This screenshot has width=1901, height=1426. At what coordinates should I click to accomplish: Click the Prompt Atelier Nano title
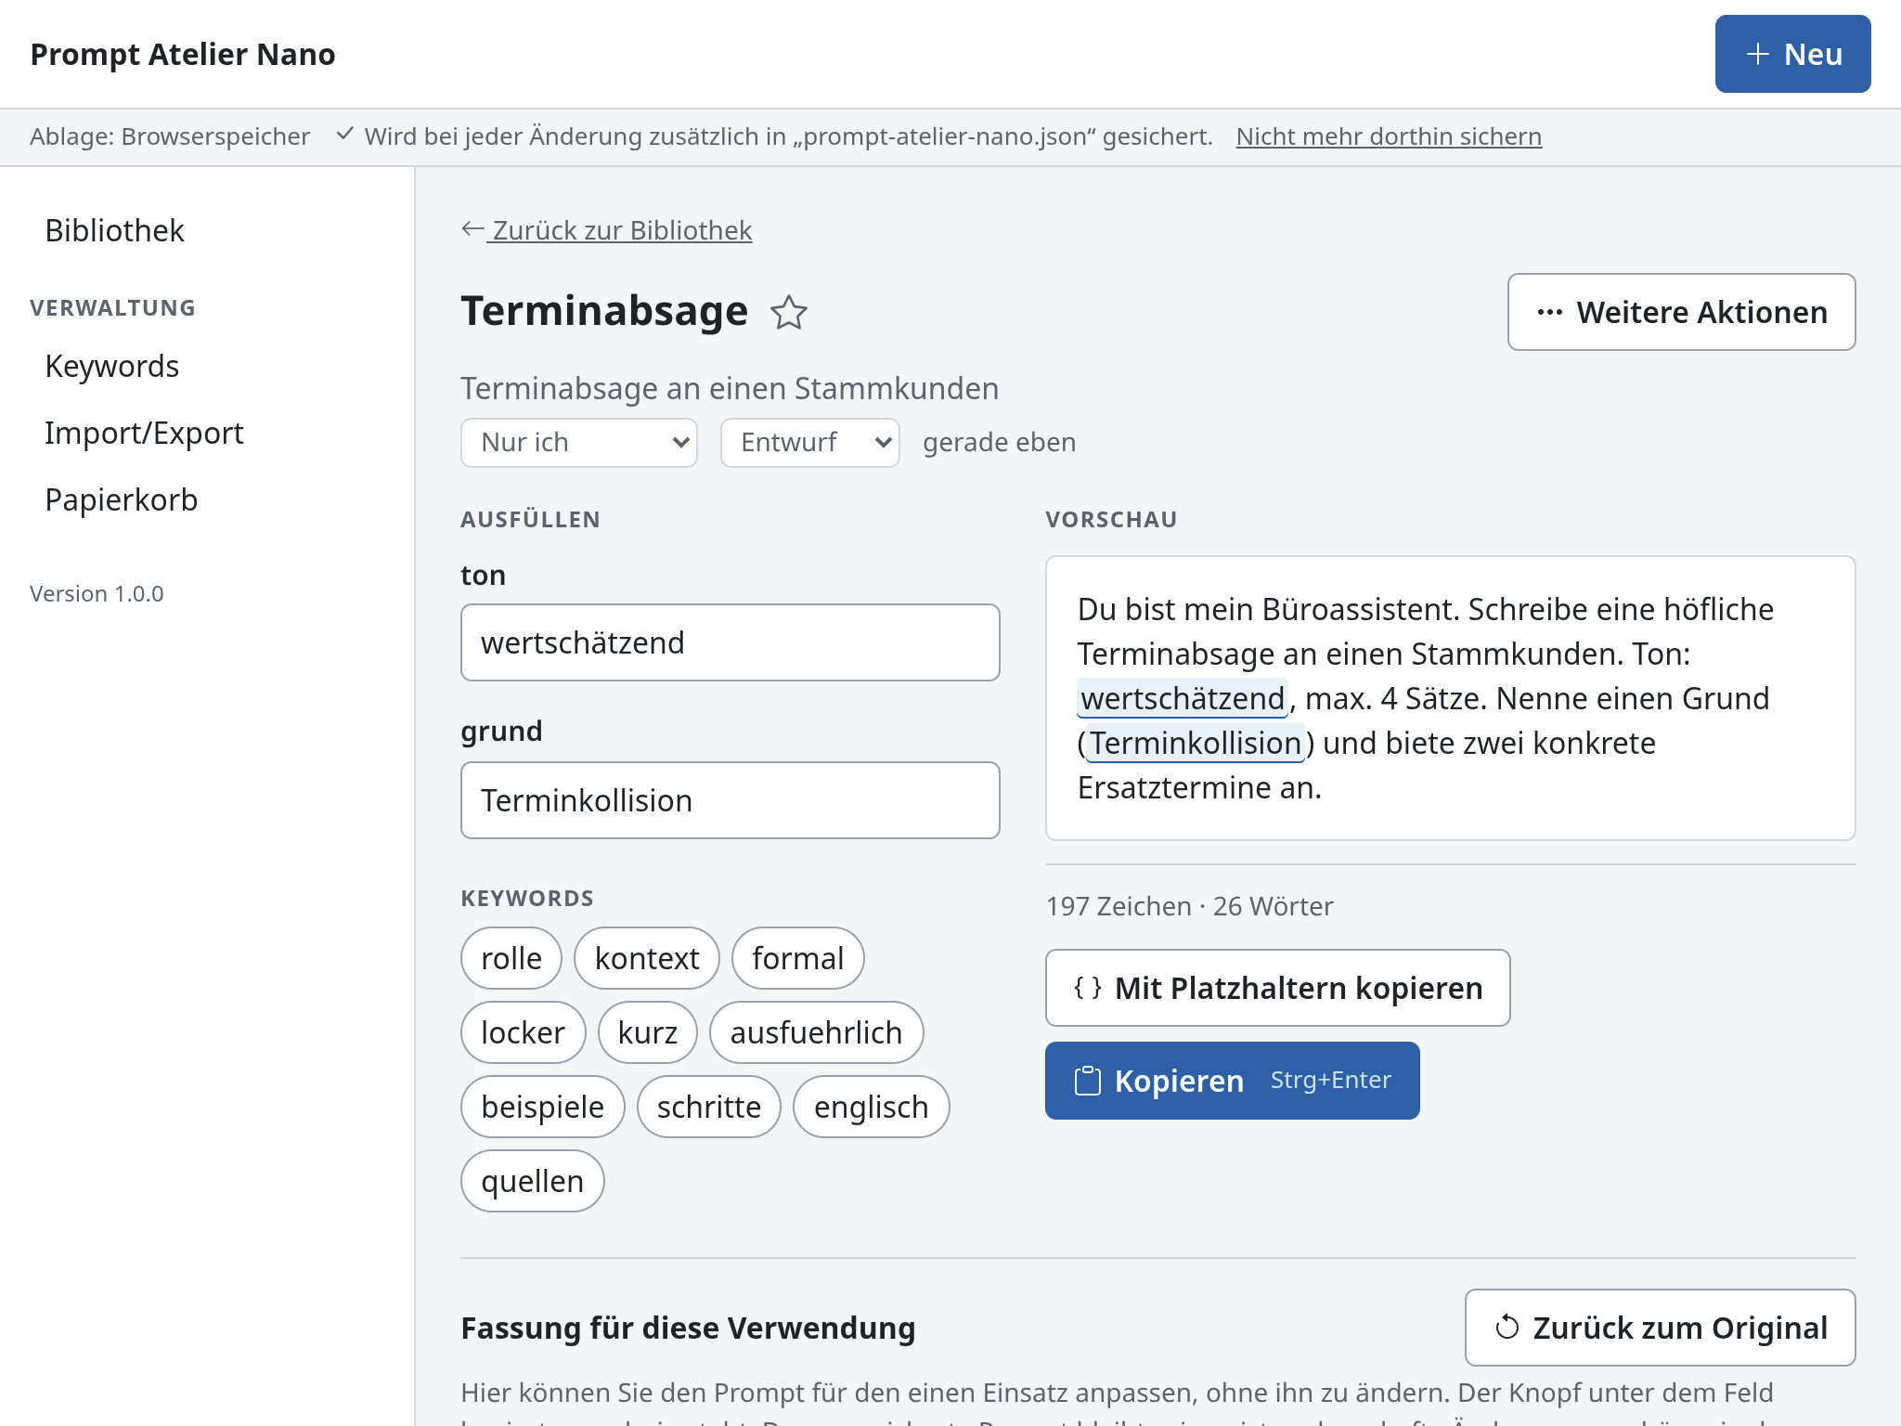pyautogui.click(x=183, y=54)
